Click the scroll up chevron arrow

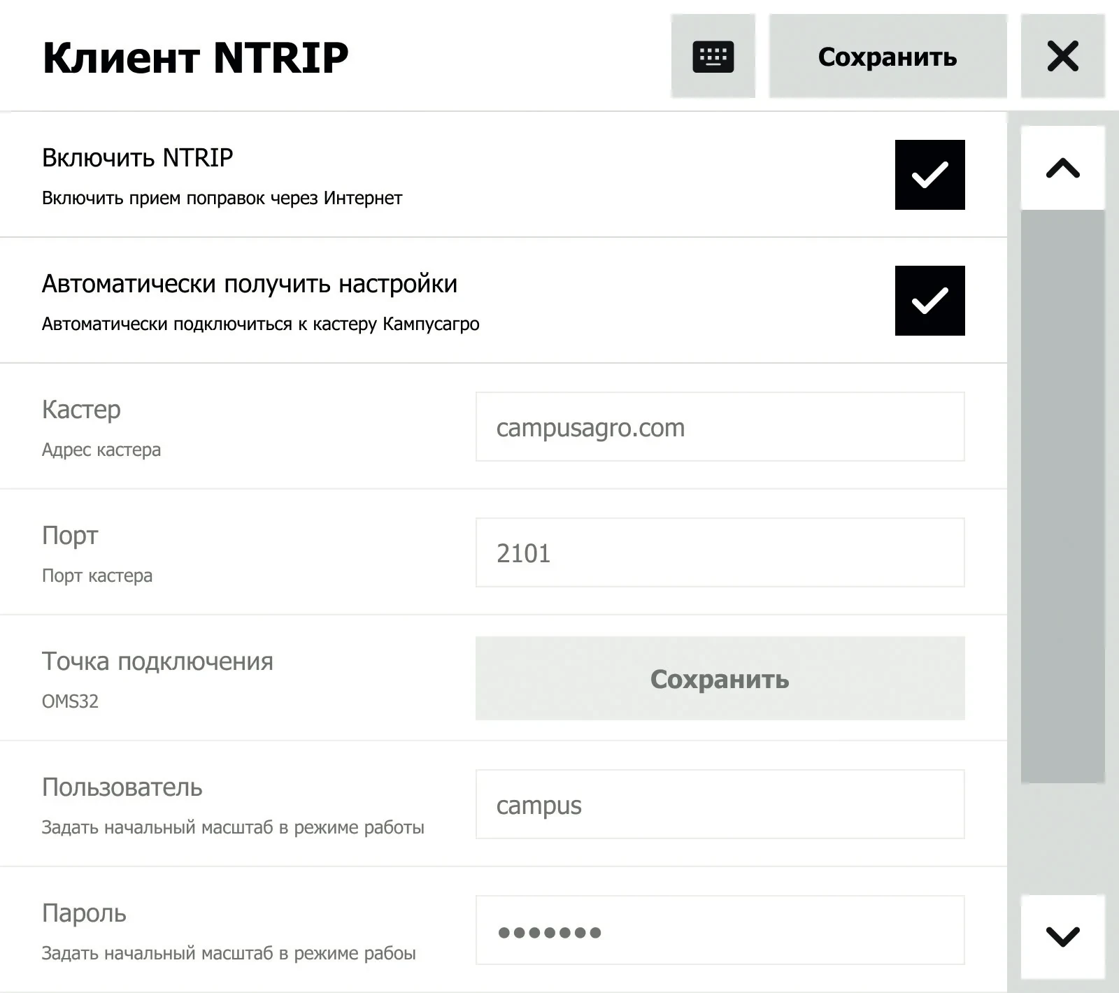(1062, 168)
